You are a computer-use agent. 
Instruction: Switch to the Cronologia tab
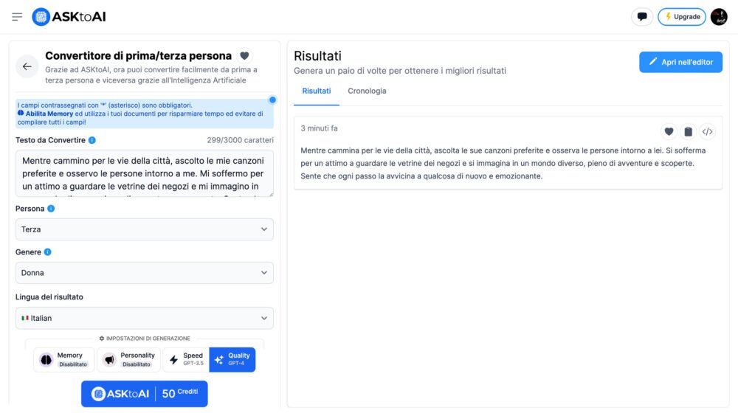coord(367,91)
